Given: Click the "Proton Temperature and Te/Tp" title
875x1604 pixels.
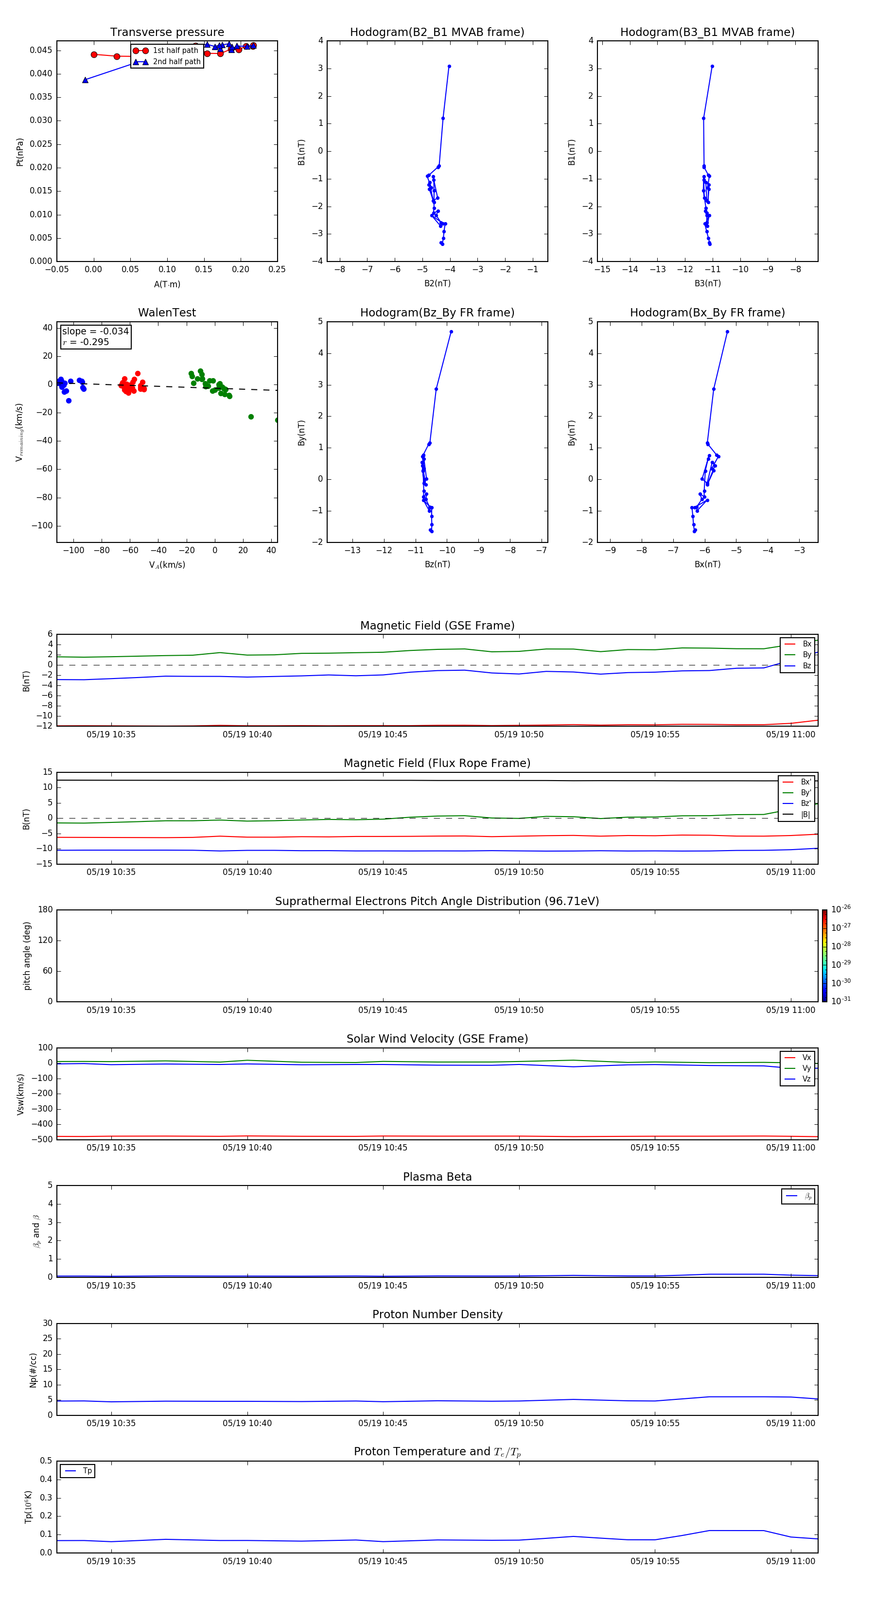Looking at the screenshot, I should 437,1452.
